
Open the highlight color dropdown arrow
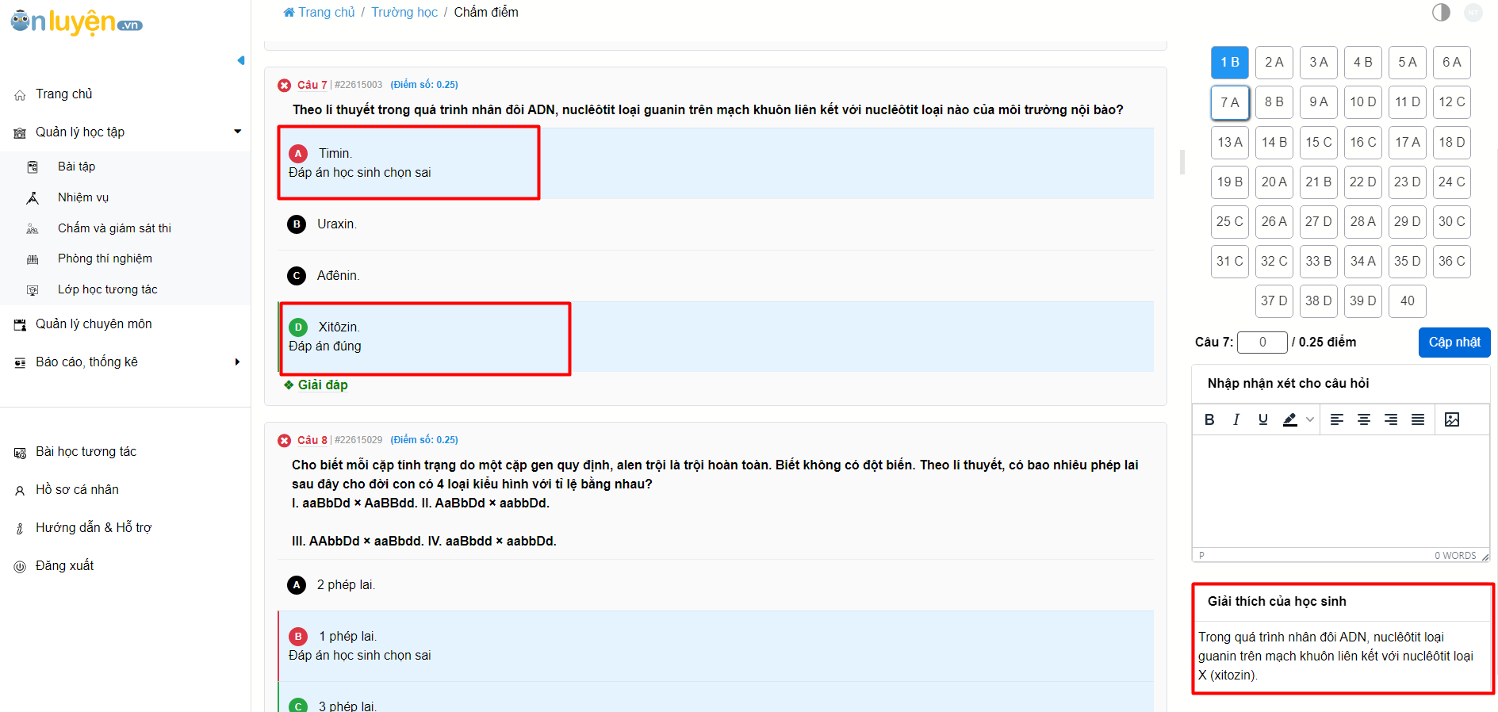click(x=1310, y=419)
